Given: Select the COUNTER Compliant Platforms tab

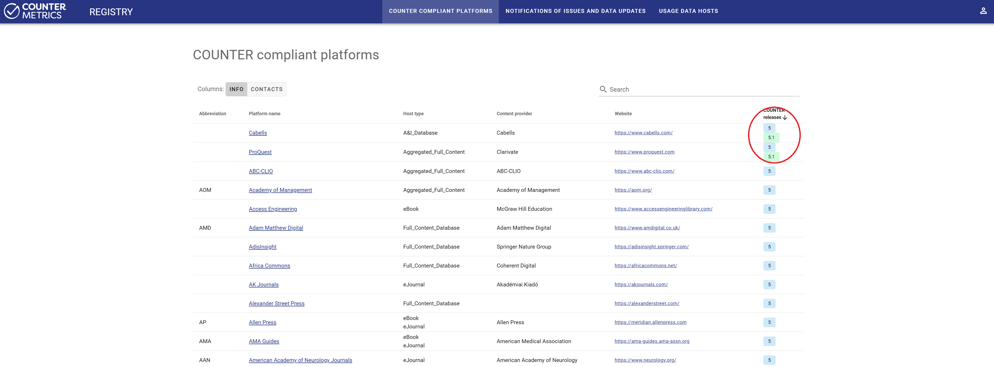Looking at the screenshot, I should click(x=440, y=11).
